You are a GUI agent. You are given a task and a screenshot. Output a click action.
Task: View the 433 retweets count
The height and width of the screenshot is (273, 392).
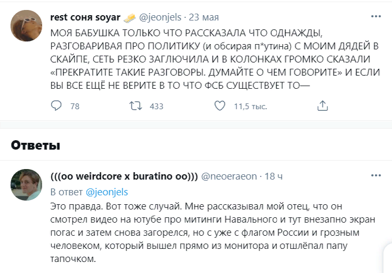click(157, 107)
